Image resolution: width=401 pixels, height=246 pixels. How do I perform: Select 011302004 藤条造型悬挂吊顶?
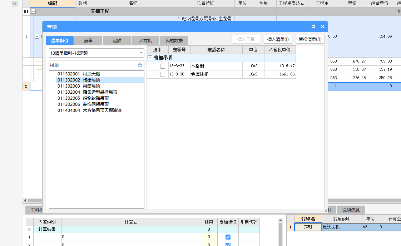click(88, 92)
